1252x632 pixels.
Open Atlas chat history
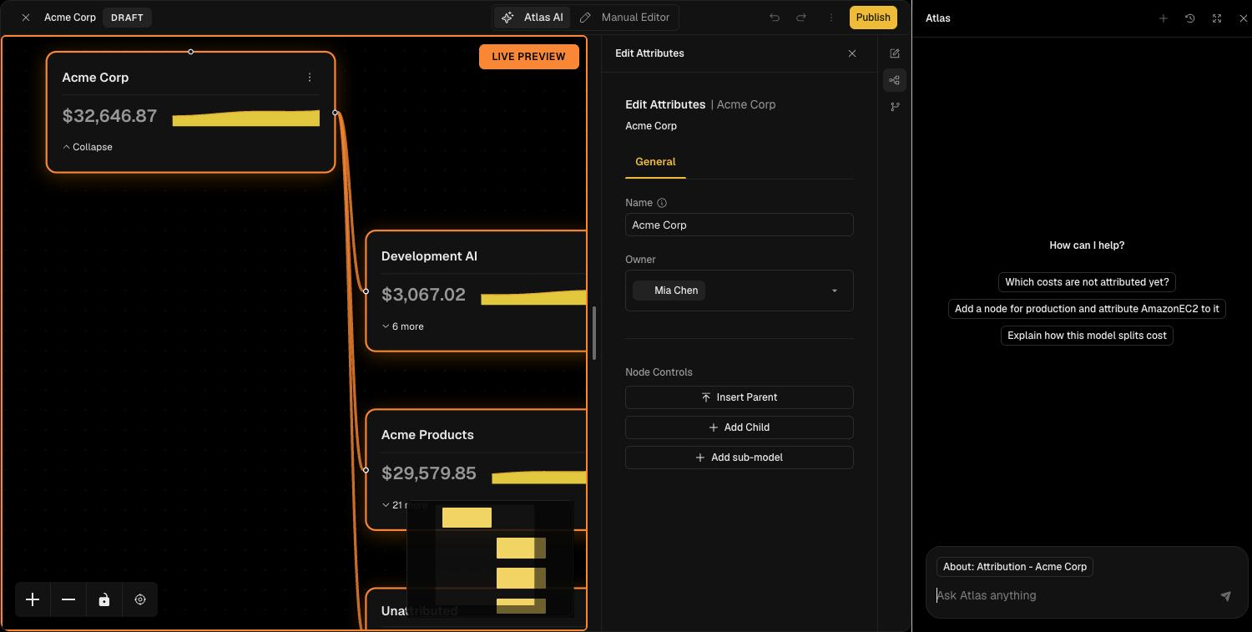(x=1190, y=18)
